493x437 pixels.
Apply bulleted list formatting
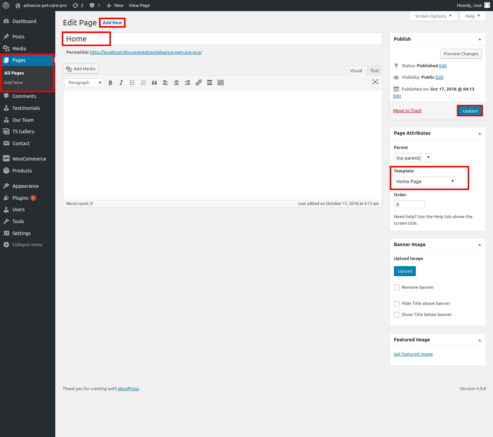(132, 83)
